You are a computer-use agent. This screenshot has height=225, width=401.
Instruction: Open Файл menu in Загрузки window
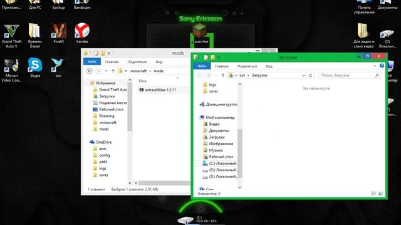(202, 66)
